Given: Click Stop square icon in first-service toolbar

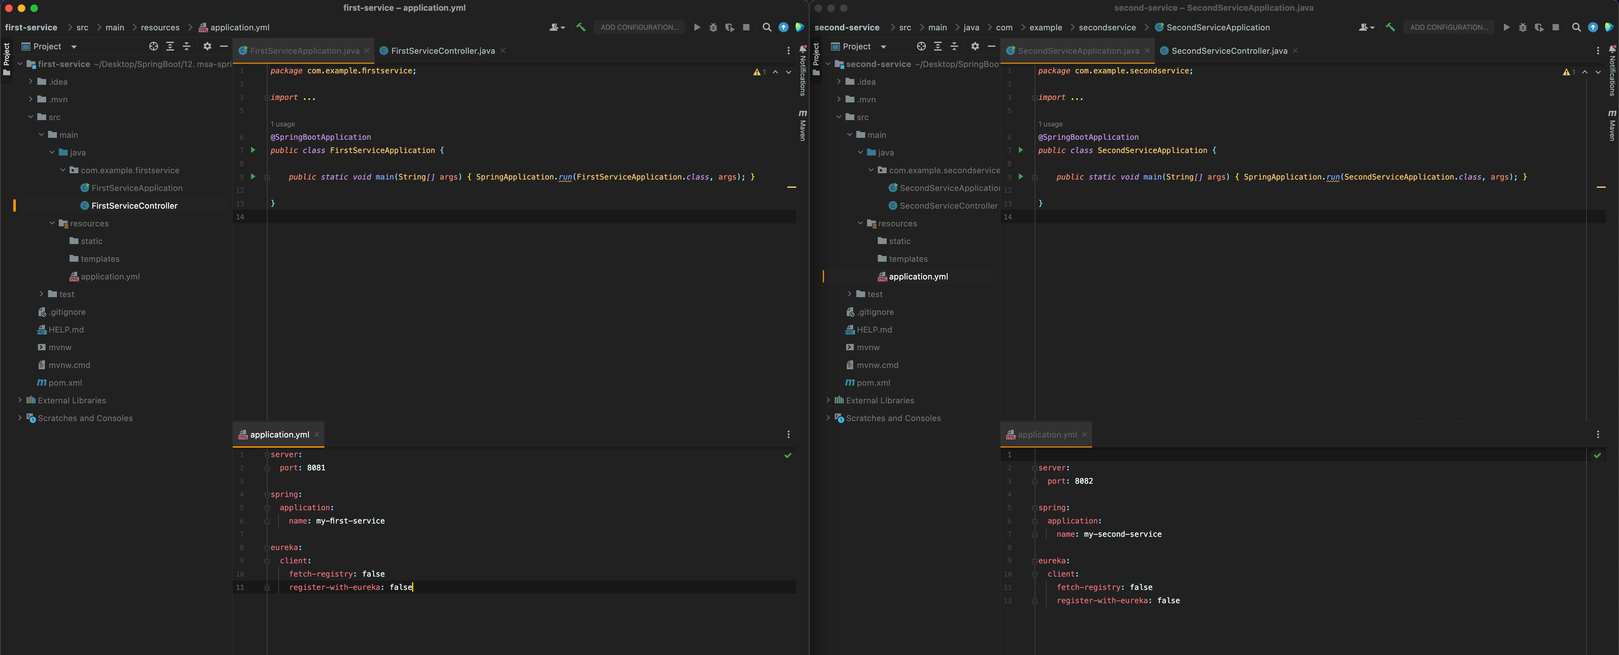Looking at the screenshot, I should (746, 27).
